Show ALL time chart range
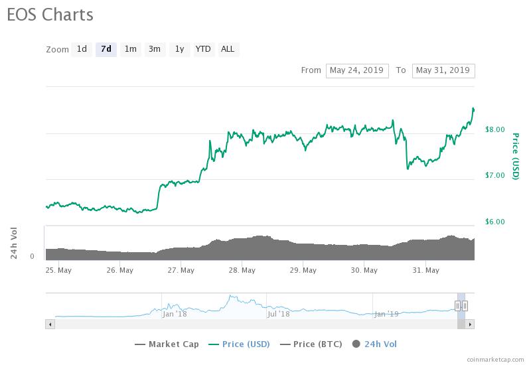 [x=228, y=49]
